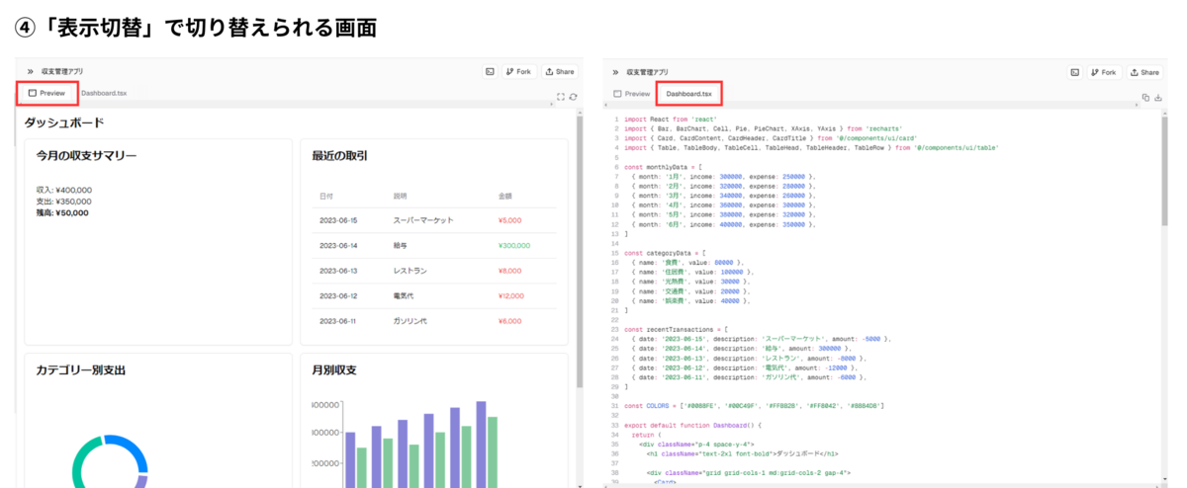Click code line importing from 'recharts'
Screen dimensions: 1187x488
point(762,129)
